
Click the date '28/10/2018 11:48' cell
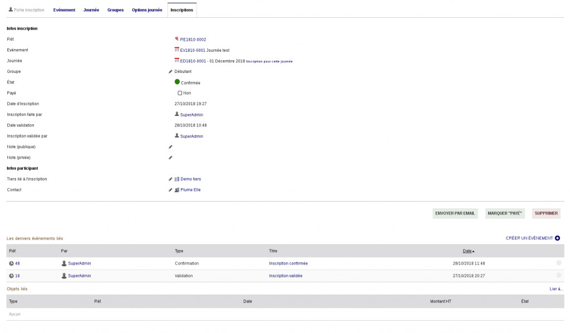tap(469, 263)
